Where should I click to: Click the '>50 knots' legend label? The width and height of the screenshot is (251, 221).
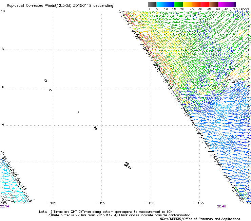pyautogui.click(x=242, y=9)
